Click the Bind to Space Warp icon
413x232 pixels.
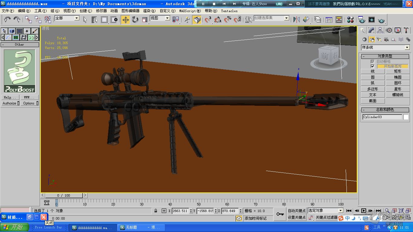pyautogui.click(x=48, y=20)
